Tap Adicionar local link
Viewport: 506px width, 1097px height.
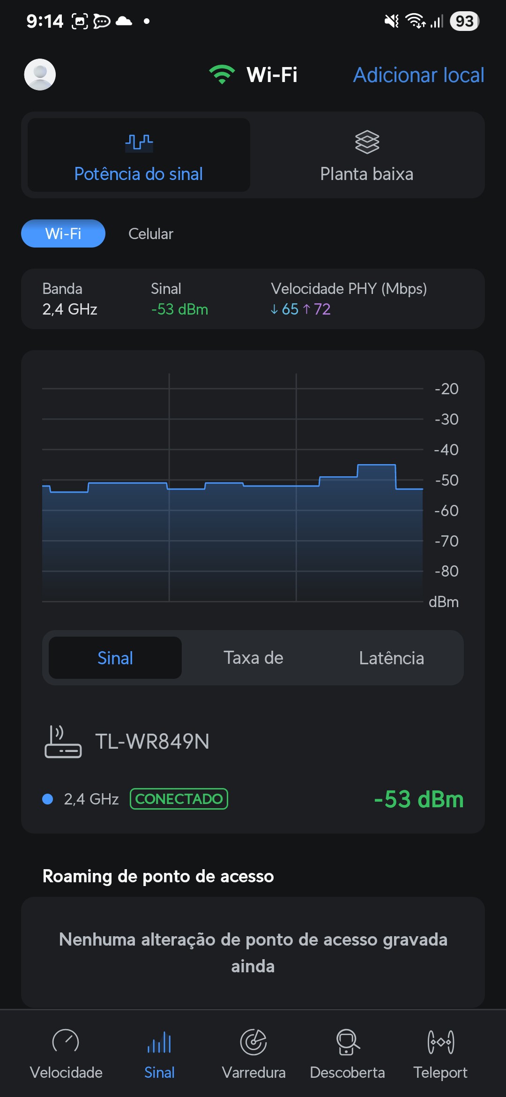418,75
